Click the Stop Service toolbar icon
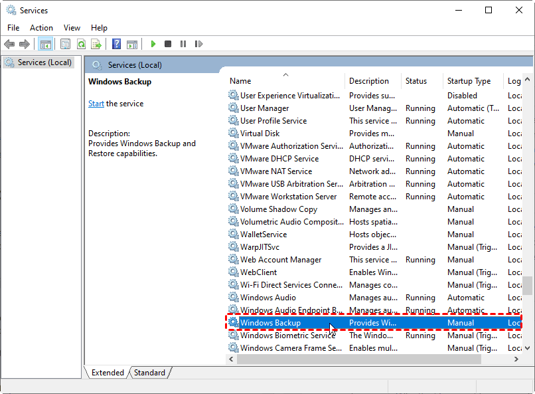Viewport: 535px width, 394px height. (168, 45)
